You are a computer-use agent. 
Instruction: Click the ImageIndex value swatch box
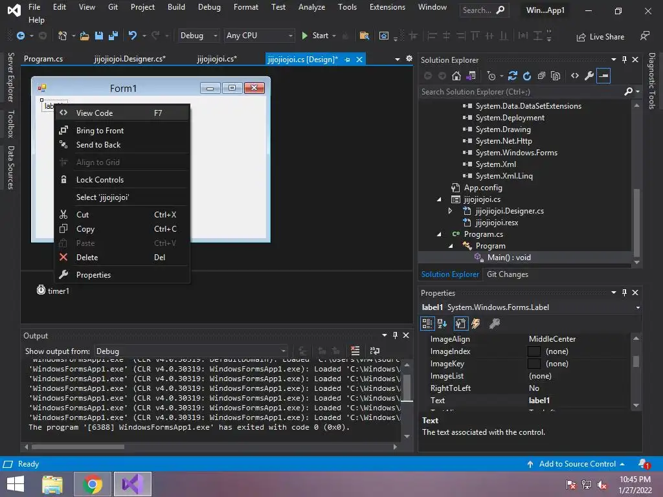point(534,351)
